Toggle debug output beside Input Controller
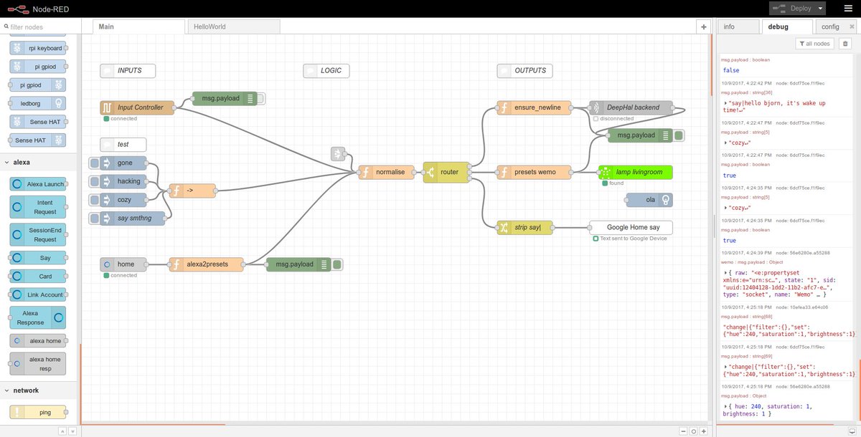The height and width of the screenshot is (437, 861). tap(260, 98)
